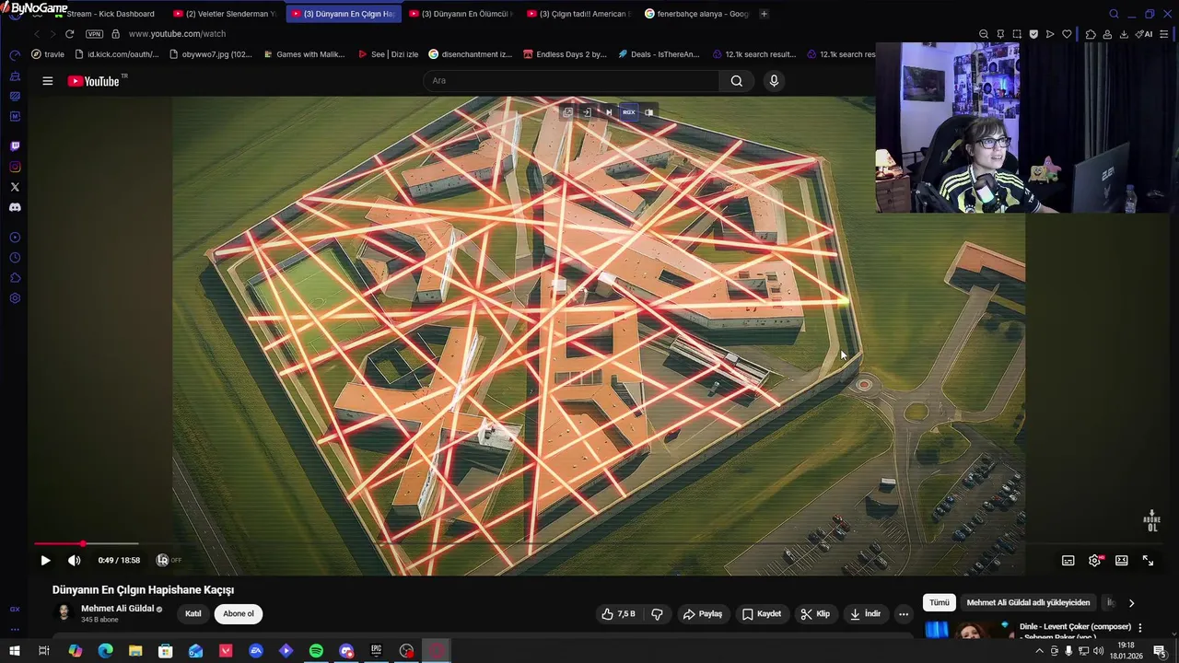Open the 'See | Dizi izle' bookmark

coord(388,54)
